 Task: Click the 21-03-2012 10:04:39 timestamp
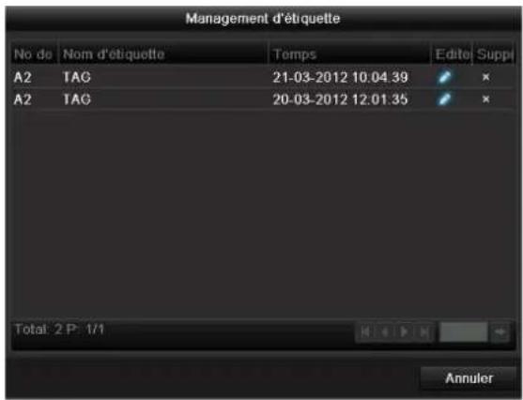[340, 77]
